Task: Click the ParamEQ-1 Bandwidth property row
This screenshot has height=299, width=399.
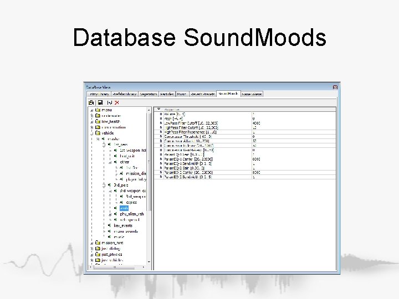Action: [245, 163]
